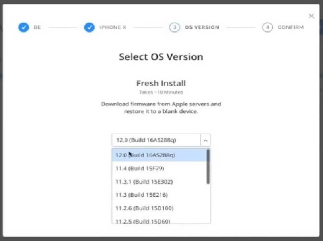Click the Fresh Install heading
The height and width of the screenshot is (241, 323).
pyautogui.click(x=161, y=83)
